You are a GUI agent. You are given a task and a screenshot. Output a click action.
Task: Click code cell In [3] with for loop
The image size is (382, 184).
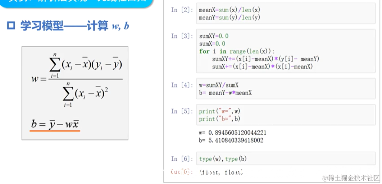coord(286,51)
